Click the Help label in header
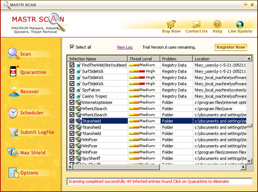Image resolution: width=258 pixels, height=192 pixels. click(217, 31)
